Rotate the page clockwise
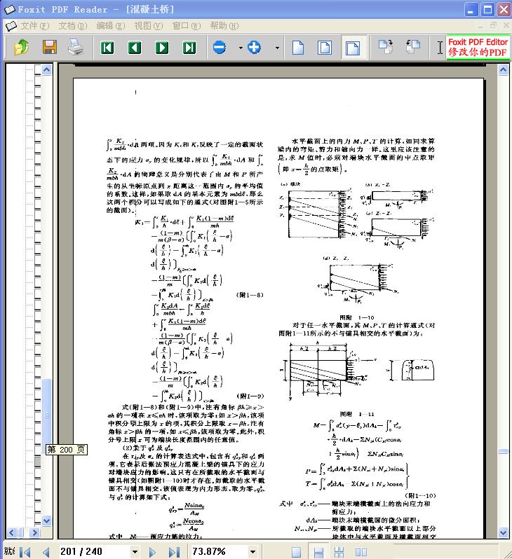This screenshot has width=512, height=559. point(386,47)
